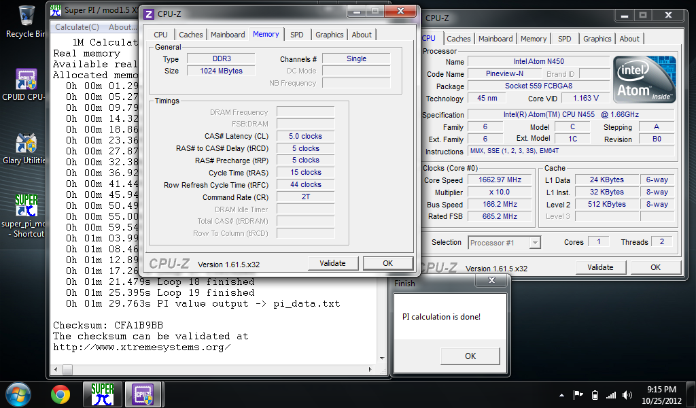Click the 1024 MBytes size field

221,71
